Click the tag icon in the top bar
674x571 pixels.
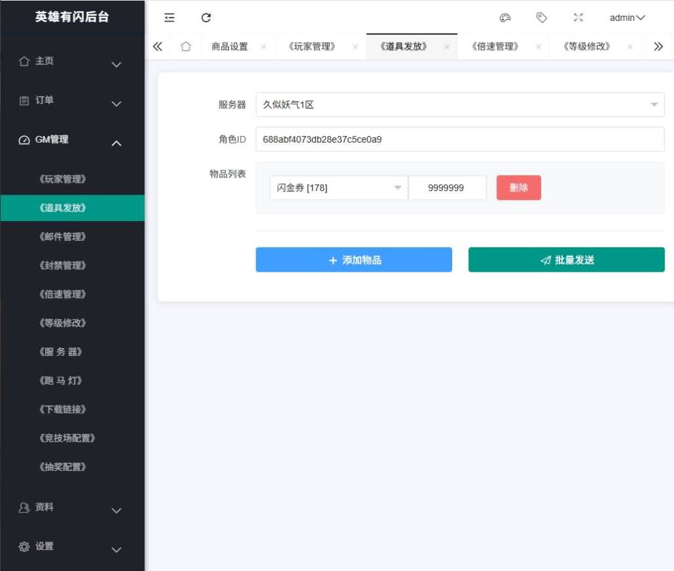[542, 18]
